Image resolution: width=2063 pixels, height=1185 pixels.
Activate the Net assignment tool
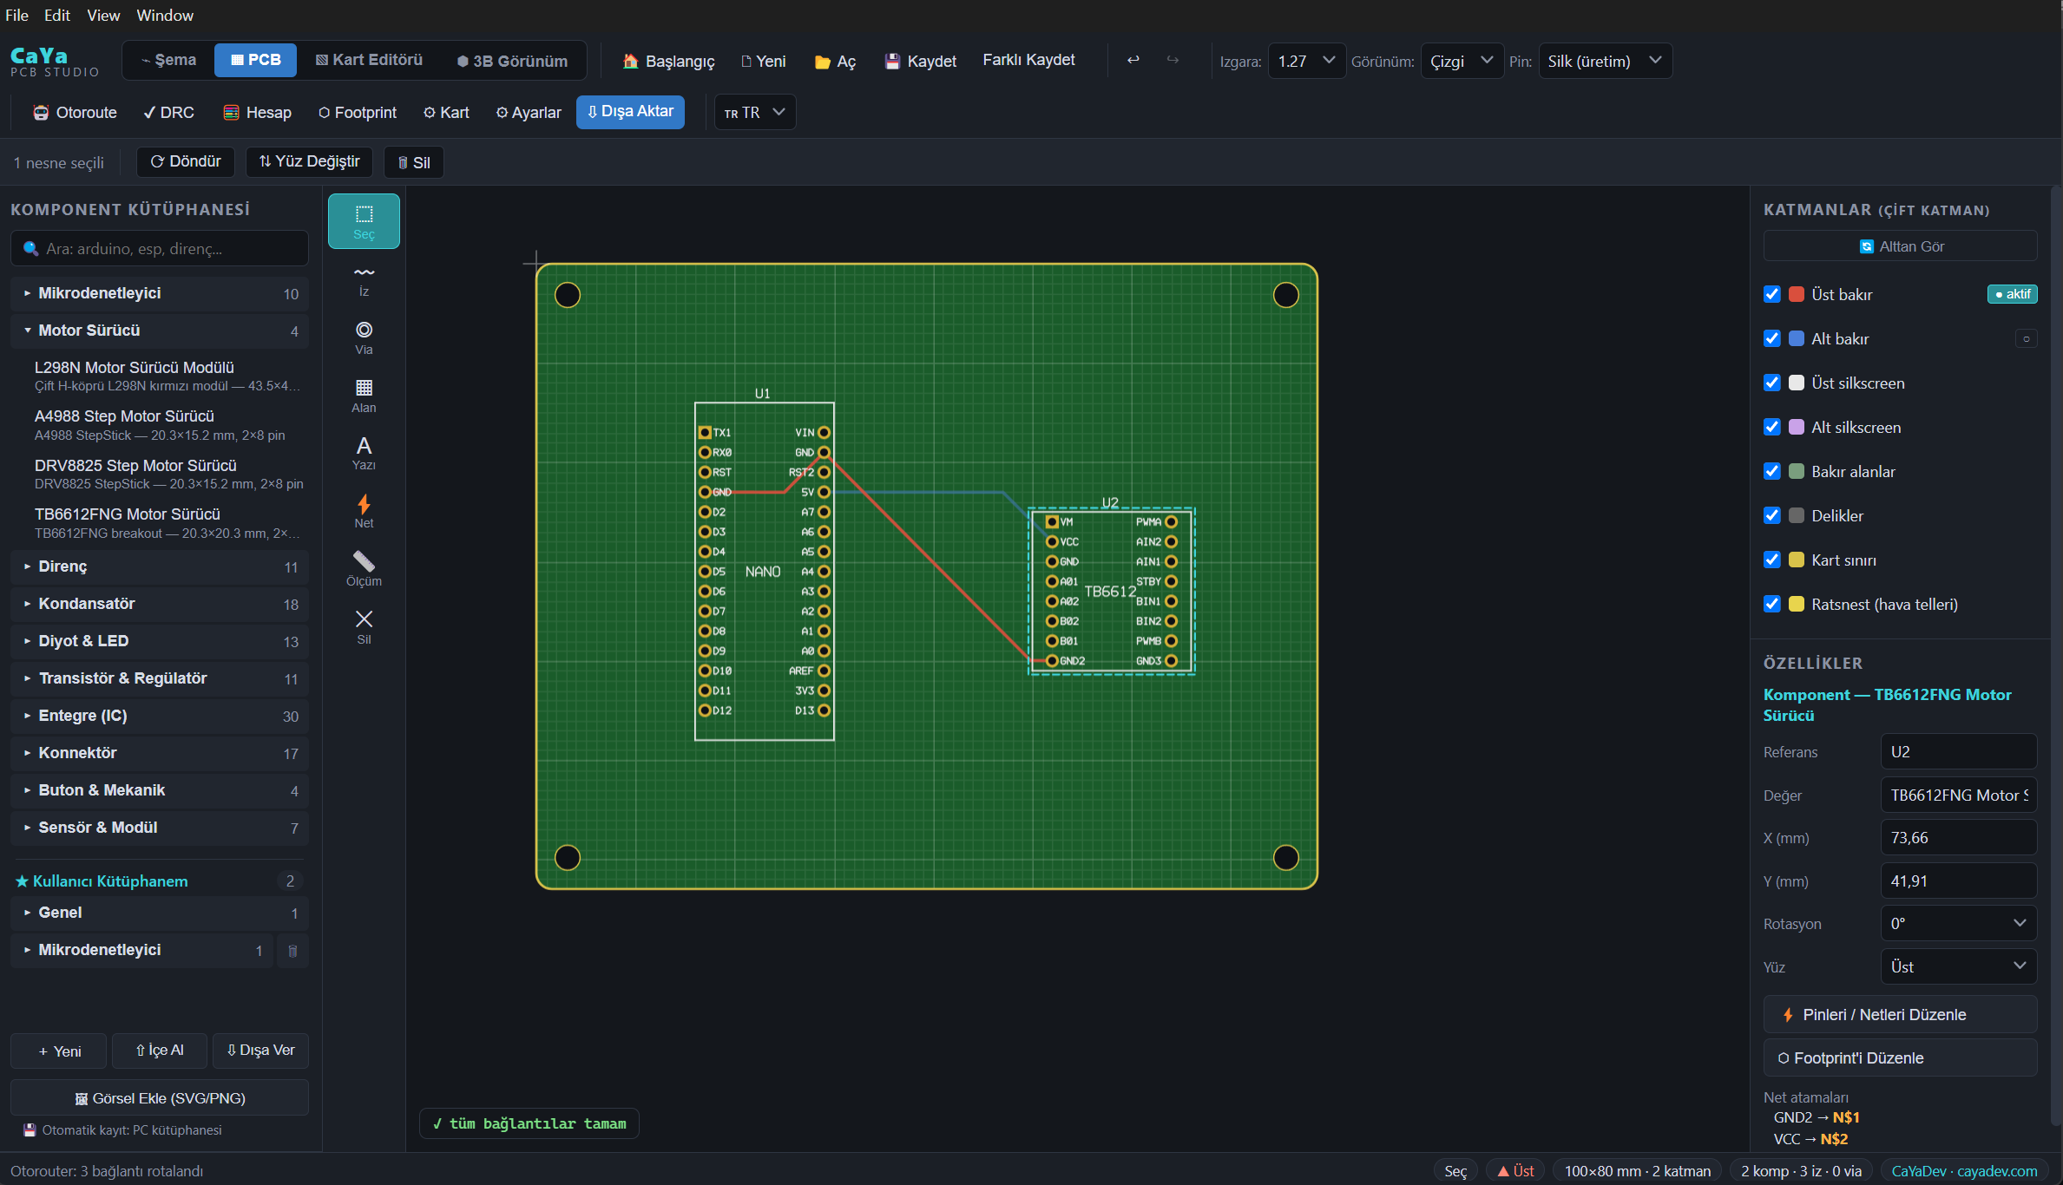pos(364,512)
